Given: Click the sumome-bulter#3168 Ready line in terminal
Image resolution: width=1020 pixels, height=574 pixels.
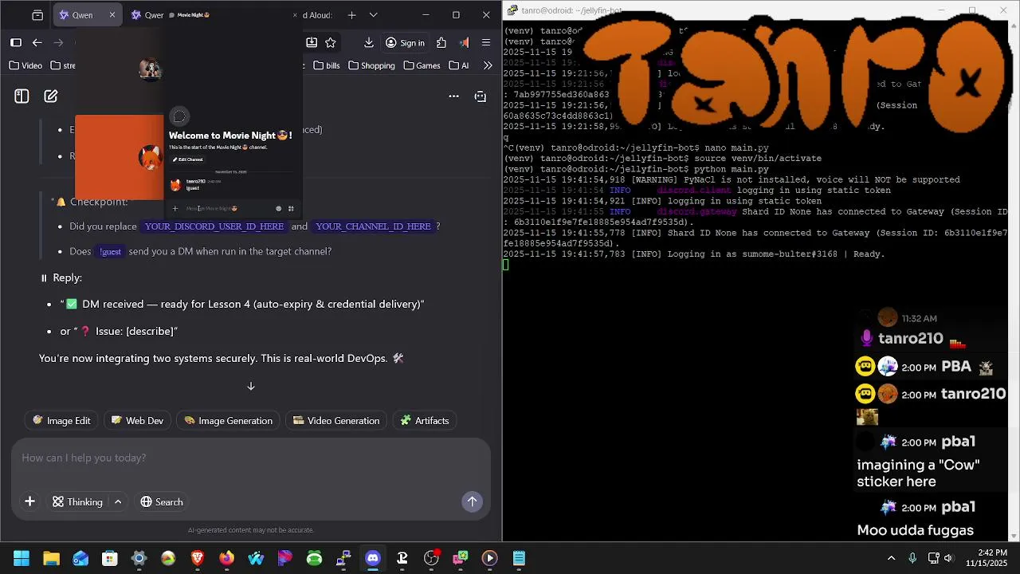Looking at the screenshot, I should pyautogui.click(x=694, y=254).
